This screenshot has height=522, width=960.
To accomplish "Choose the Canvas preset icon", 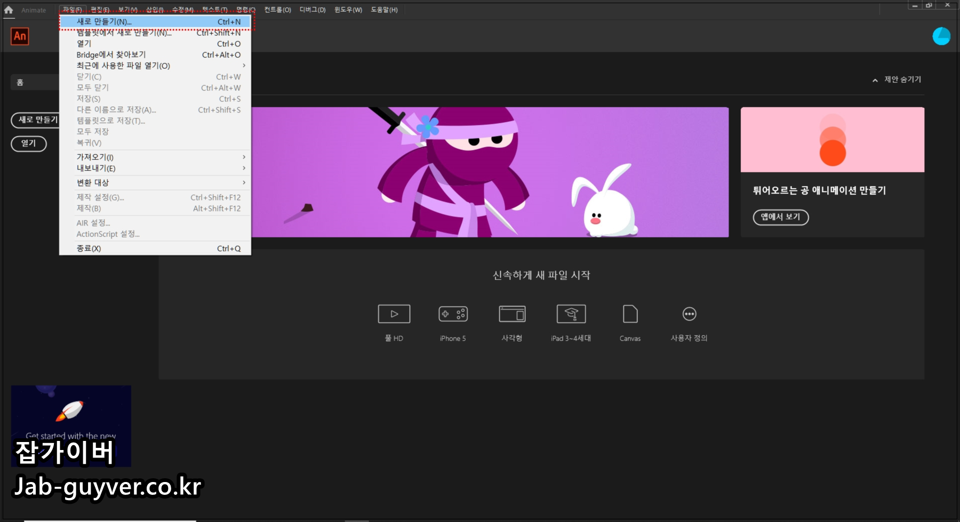I will 630,314.
